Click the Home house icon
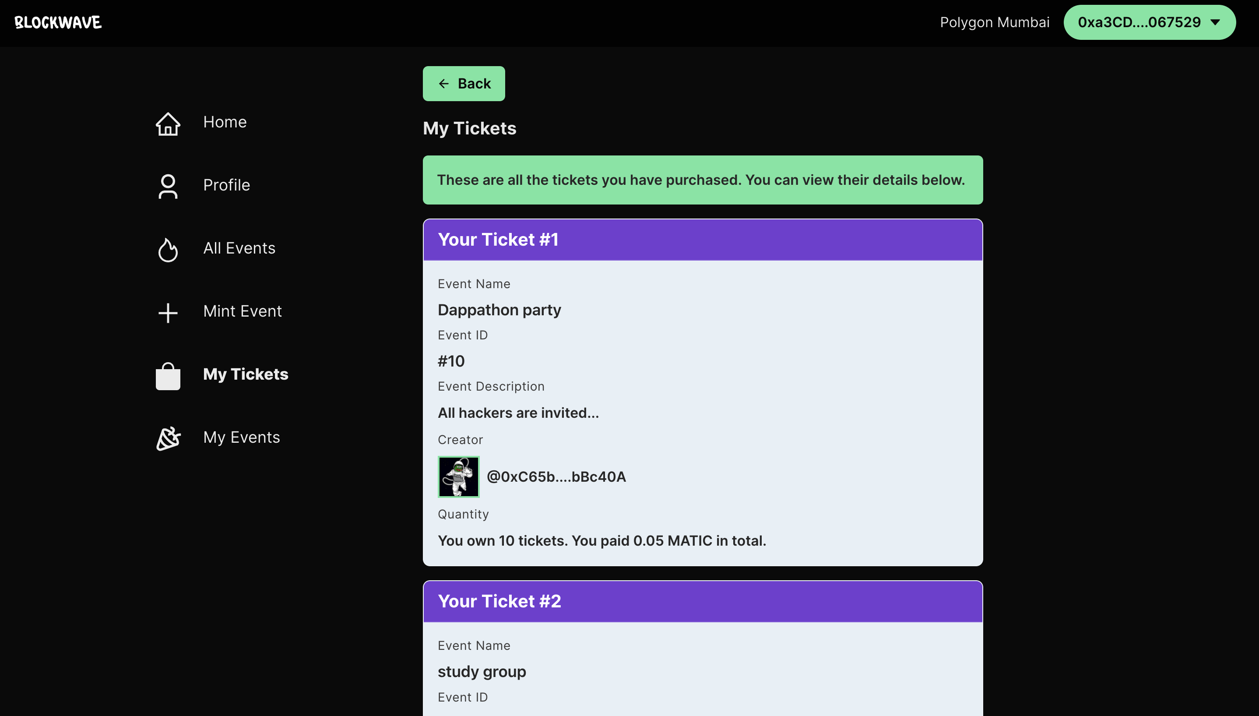Viewport: 1259px width, 716px height. coord(168,123)
